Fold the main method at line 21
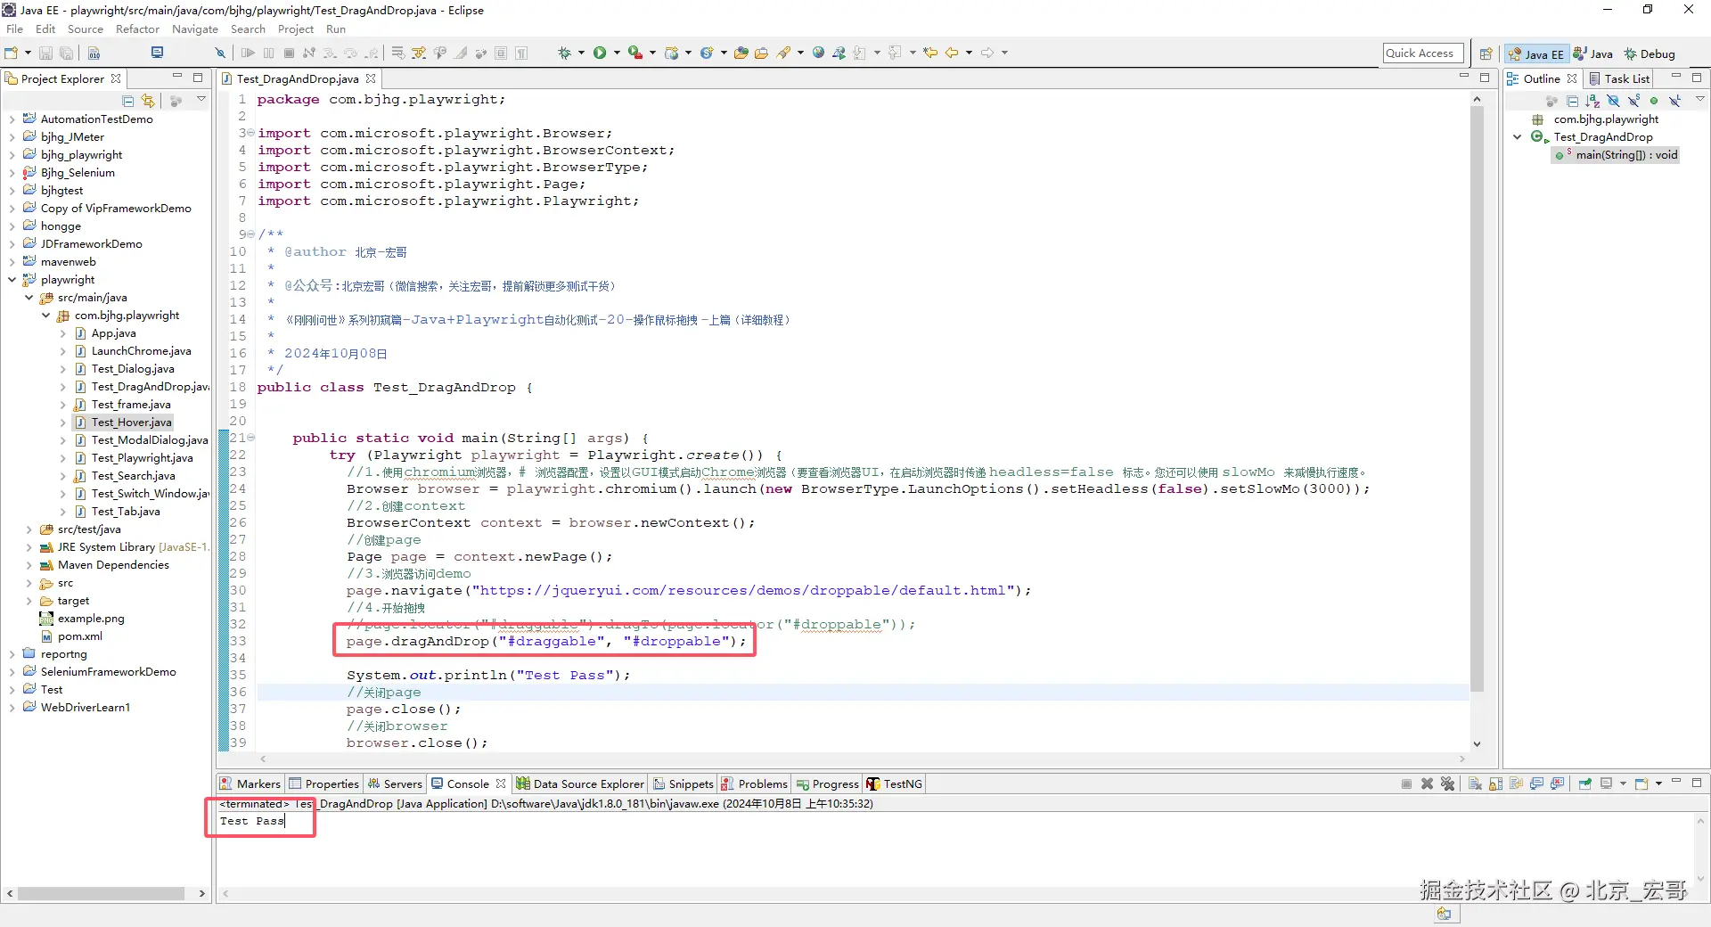This screenshot has width=1711, height=927. (x=251, y=438)
